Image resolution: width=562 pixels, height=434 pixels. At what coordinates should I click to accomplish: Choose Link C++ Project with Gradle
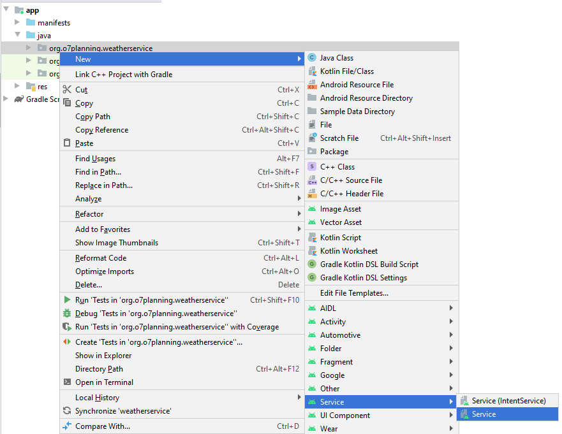(x=182, y=74)
